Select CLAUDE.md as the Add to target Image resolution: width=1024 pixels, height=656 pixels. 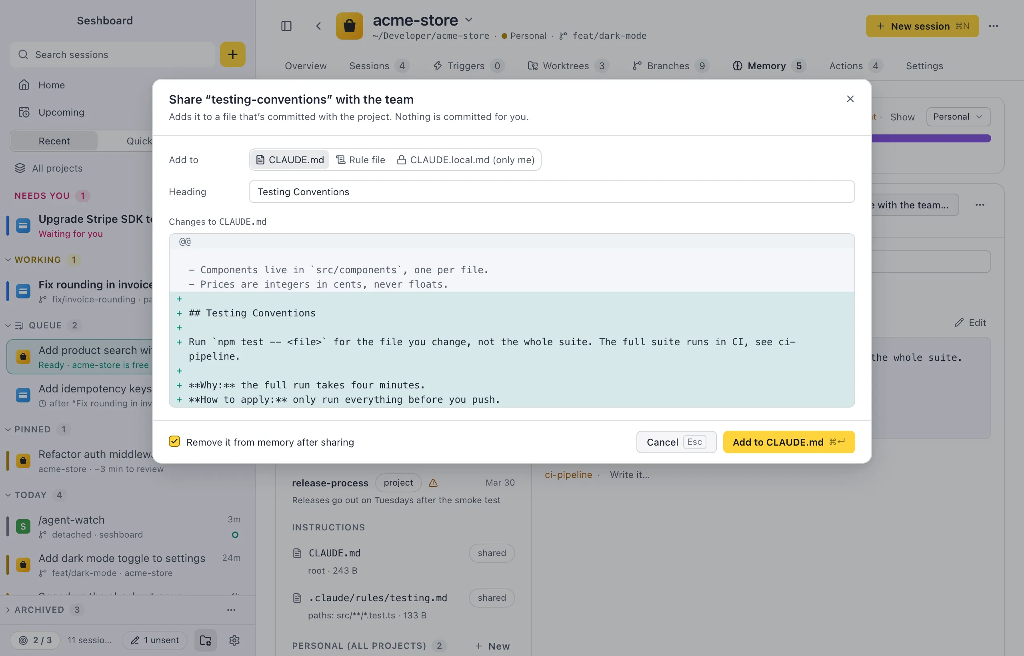290,160
